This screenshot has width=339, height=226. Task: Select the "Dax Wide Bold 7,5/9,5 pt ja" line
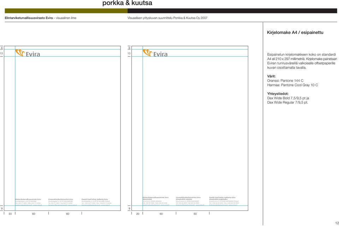point(288,98)
